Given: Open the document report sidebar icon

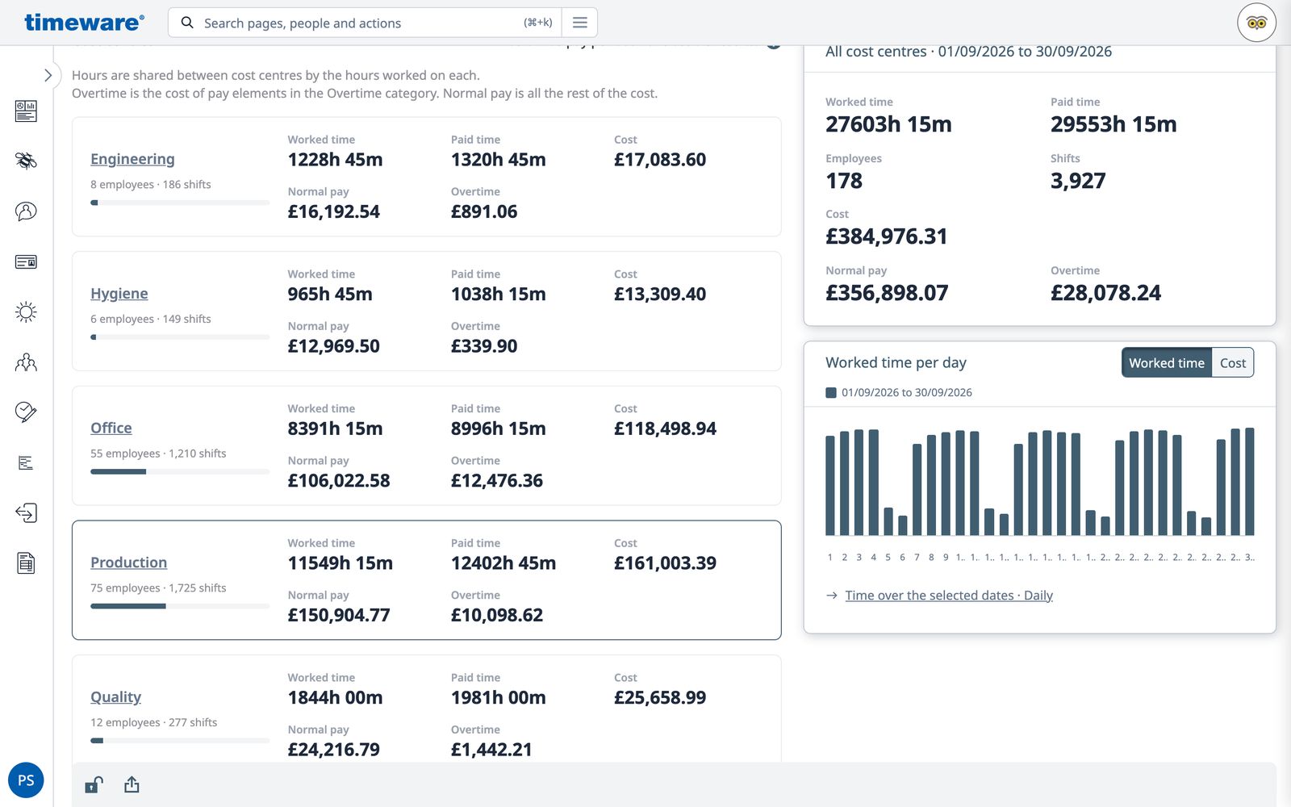Looking at the screenshot, I should click(x=26, y=563).
